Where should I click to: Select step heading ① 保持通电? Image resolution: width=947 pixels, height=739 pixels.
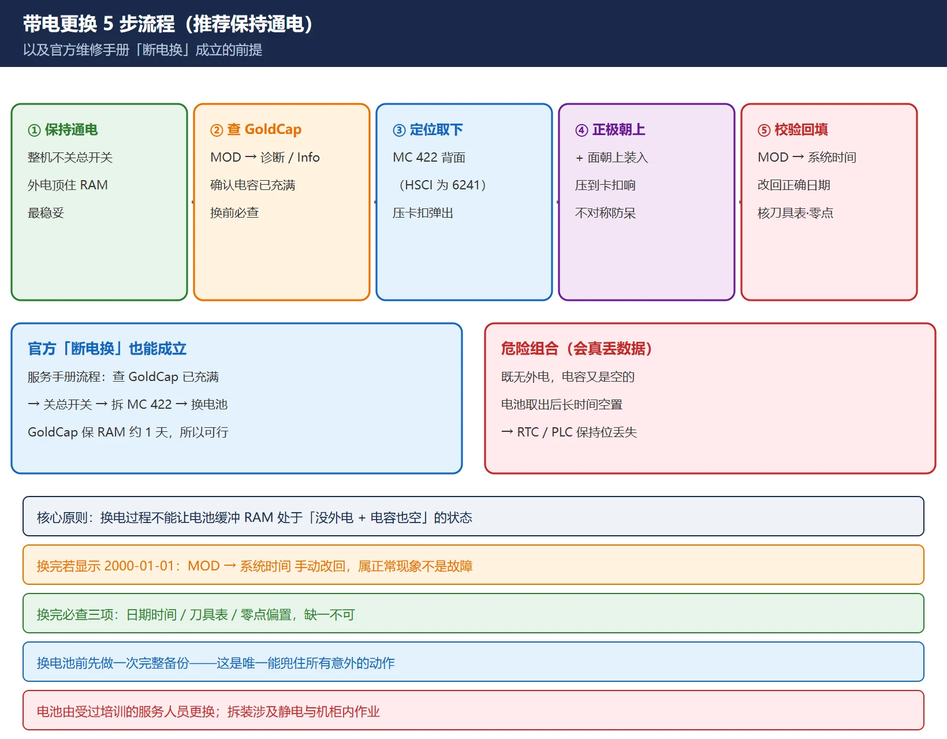(63, 129)
